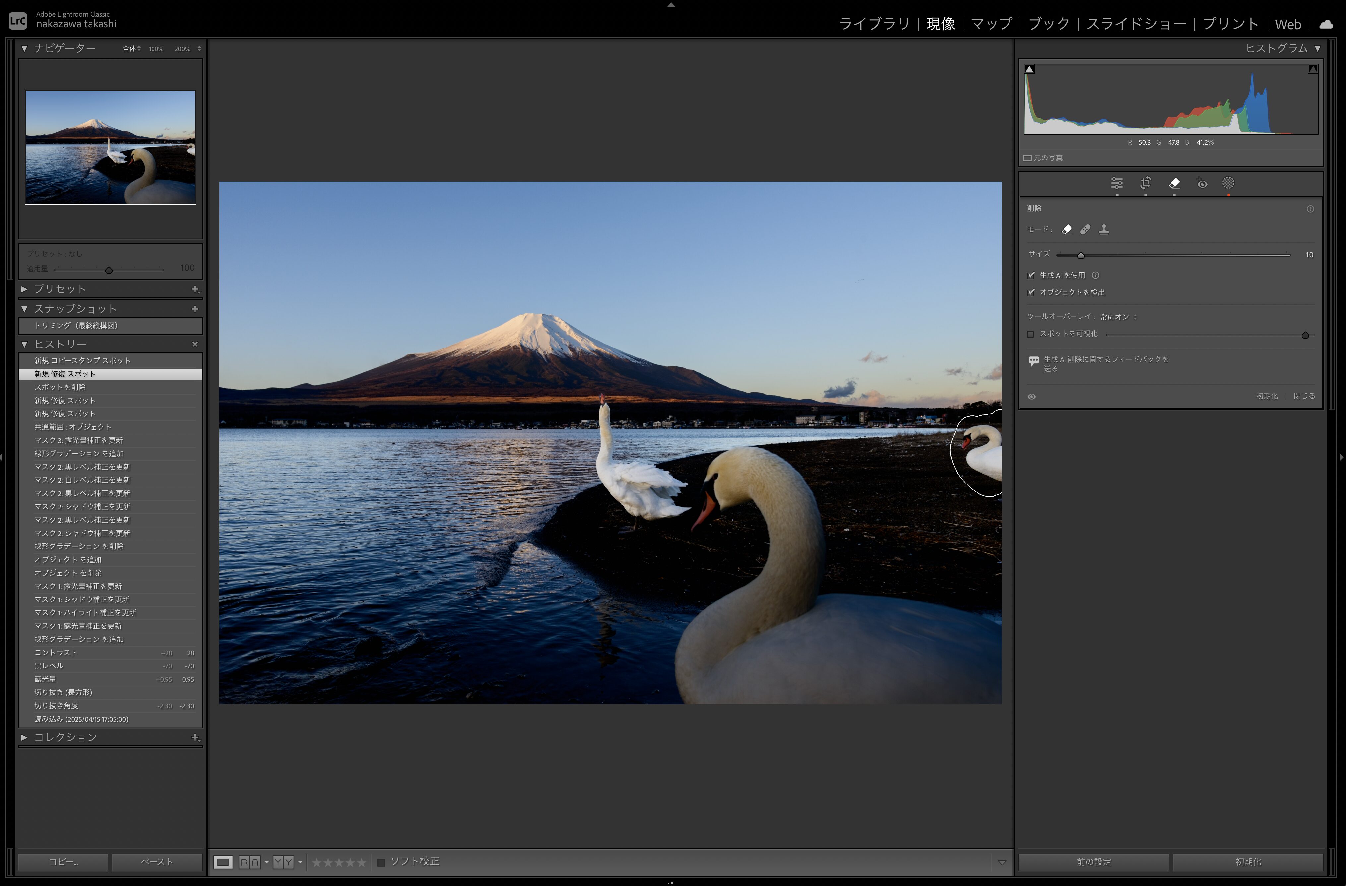Open the Edit sliders tool icon
The height and width of the screenshot is (886, 1346).
point(1116,183)
